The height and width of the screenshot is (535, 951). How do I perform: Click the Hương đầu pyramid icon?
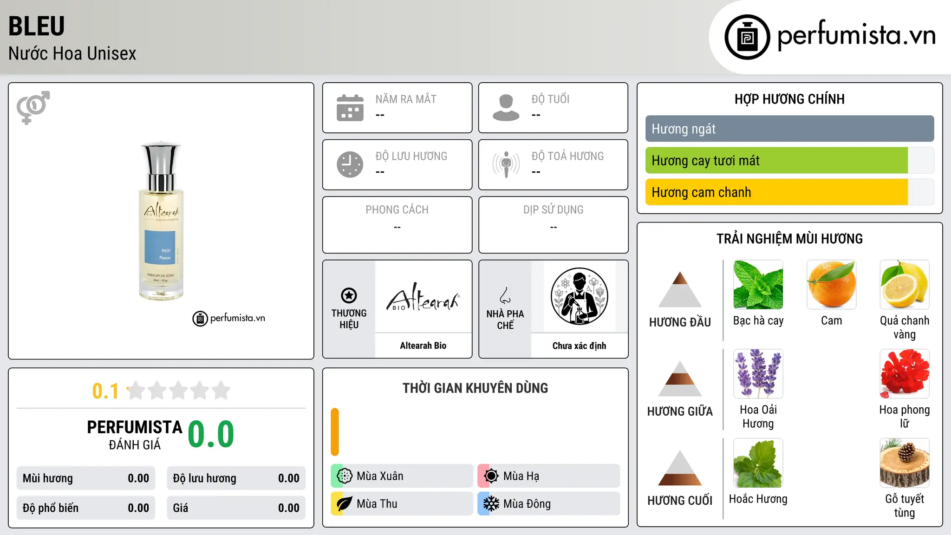click(680, 289)
